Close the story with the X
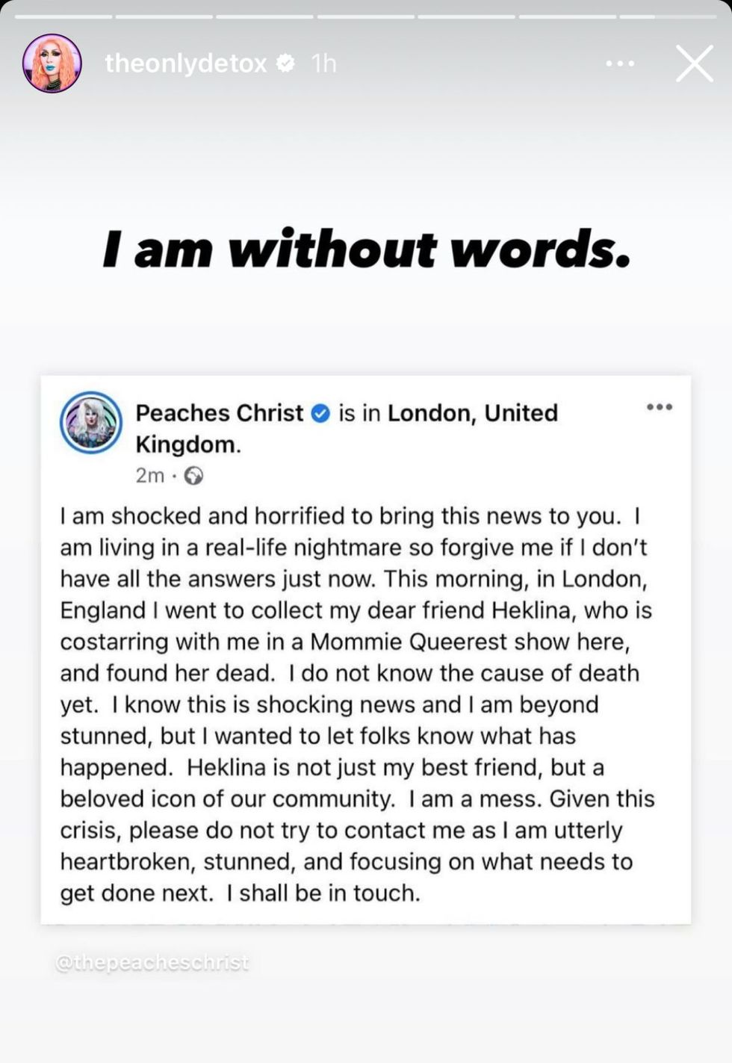This screenshot has height=1063, width=732. tap(694, 63)
